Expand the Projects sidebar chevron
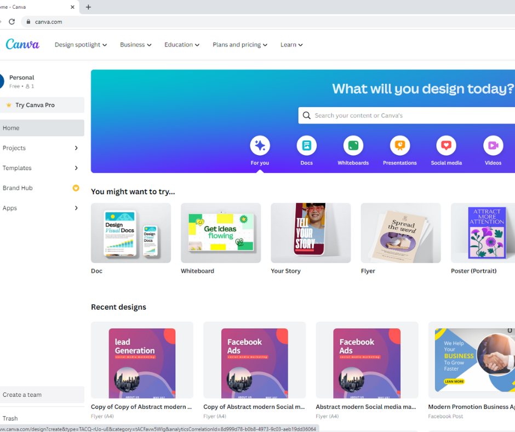The width and height of the screenshot is (515, 432). tap(76, 148)
